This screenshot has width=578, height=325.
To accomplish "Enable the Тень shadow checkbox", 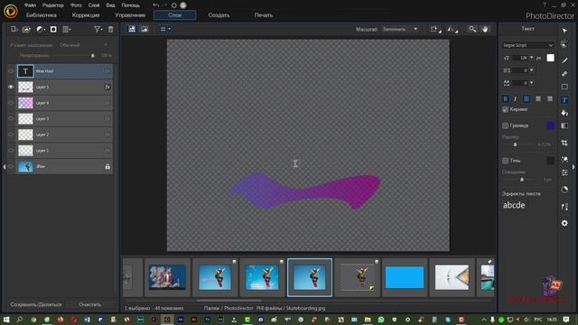I will (506, 161).
